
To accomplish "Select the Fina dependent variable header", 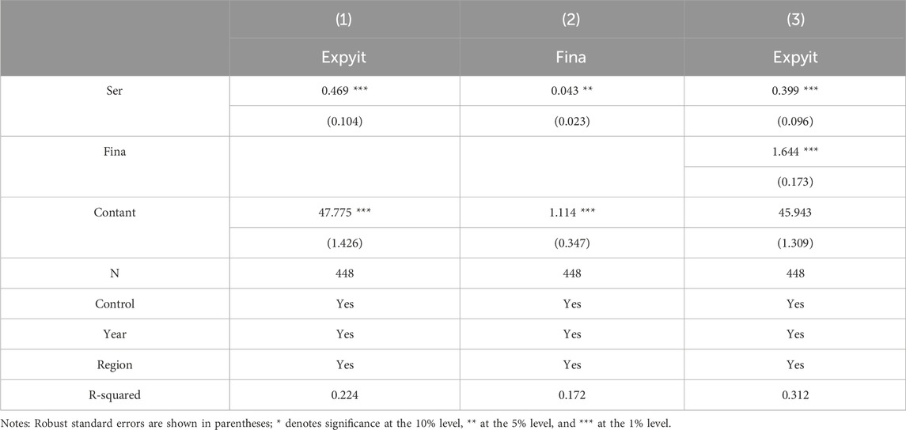I will pos(571,57).
